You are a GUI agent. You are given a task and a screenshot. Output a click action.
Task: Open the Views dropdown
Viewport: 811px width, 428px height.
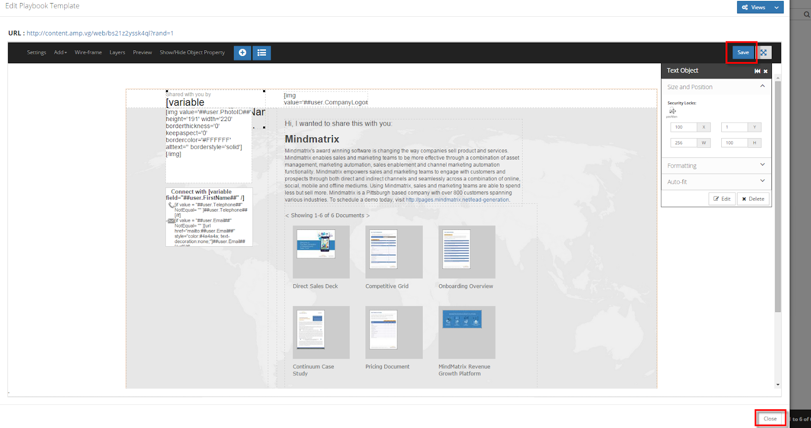[760, 7]
